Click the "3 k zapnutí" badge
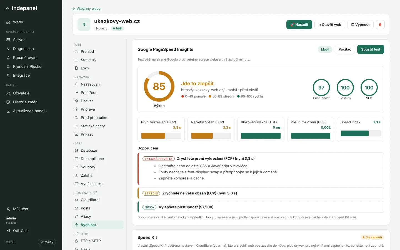 [372, 237]
